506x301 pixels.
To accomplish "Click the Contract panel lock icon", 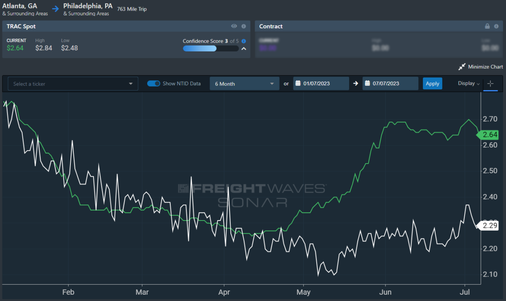I will [487, 26].
